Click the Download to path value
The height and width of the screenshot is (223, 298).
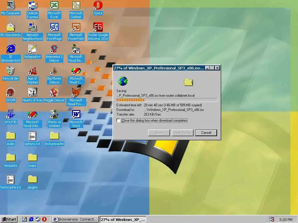point(174,110)
